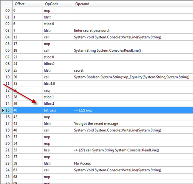The height and width of the screenshot is (184, 193).
Task: Click the stloc.1 opcode at row 13
Action: (58, 97)
